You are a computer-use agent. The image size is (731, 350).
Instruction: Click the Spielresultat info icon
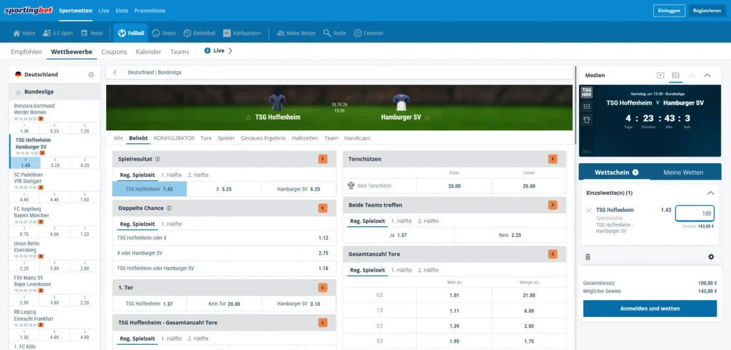point(157,159)
